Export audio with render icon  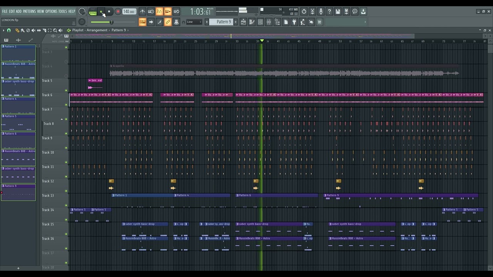tap(346, 12)
